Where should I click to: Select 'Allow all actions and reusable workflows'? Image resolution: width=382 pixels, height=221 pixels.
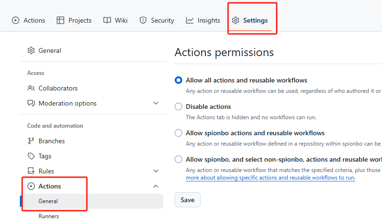178,80
